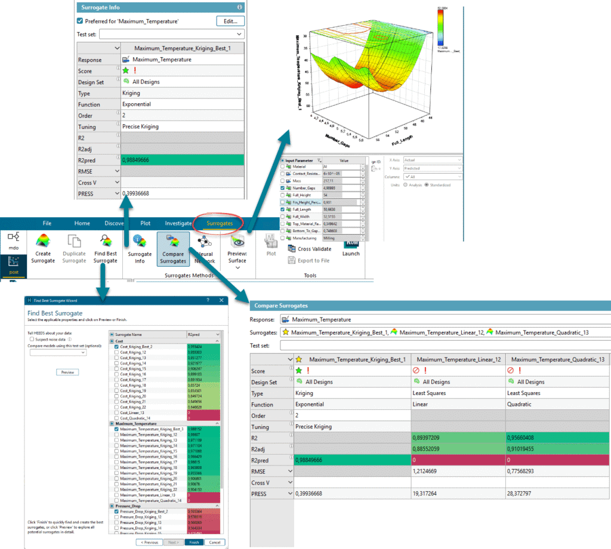Switch to the Investigate ribbon tab

point(178,223)
